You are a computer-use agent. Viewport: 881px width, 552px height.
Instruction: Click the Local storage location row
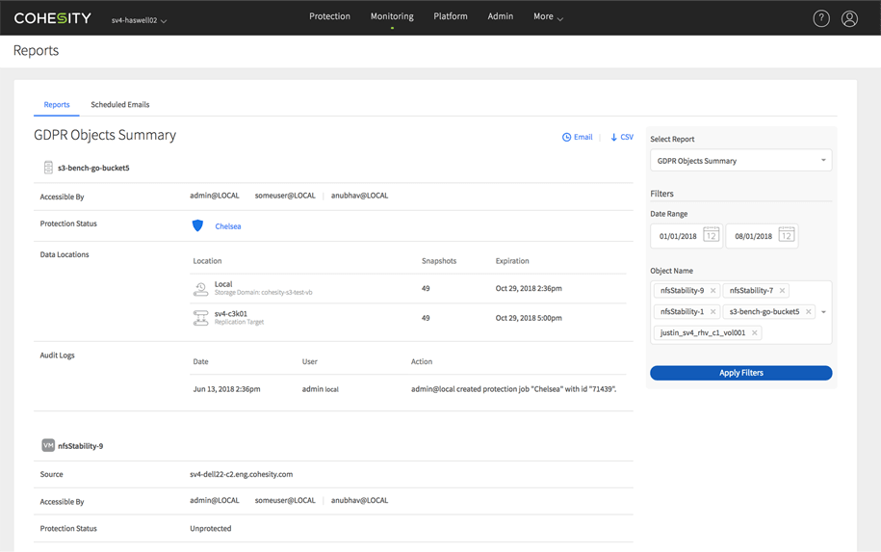coord(408,288)
